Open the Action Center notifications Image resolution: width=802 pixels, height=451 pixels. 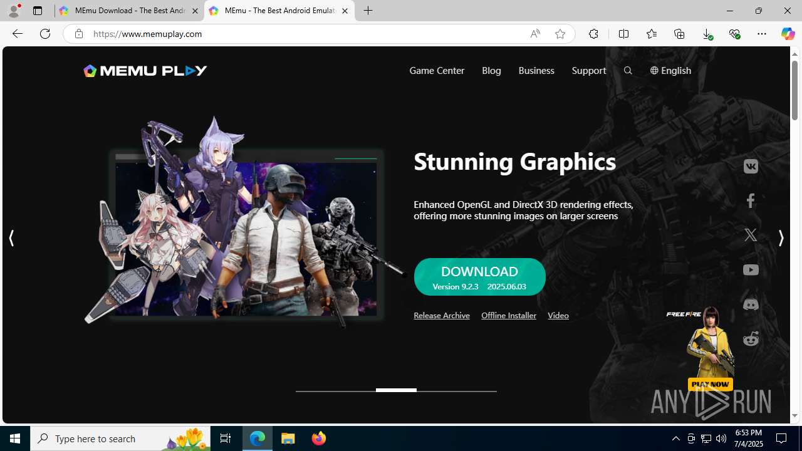(782, 438)
